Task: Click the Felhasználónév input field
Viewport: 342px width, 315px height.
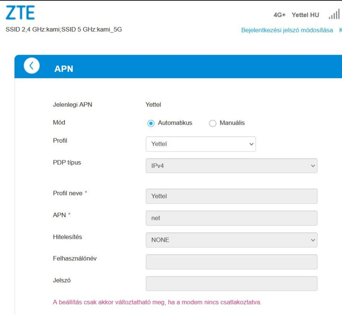Action: tap(231, 262)
